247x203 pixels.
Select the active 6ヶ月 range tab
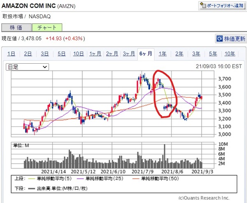146,54
